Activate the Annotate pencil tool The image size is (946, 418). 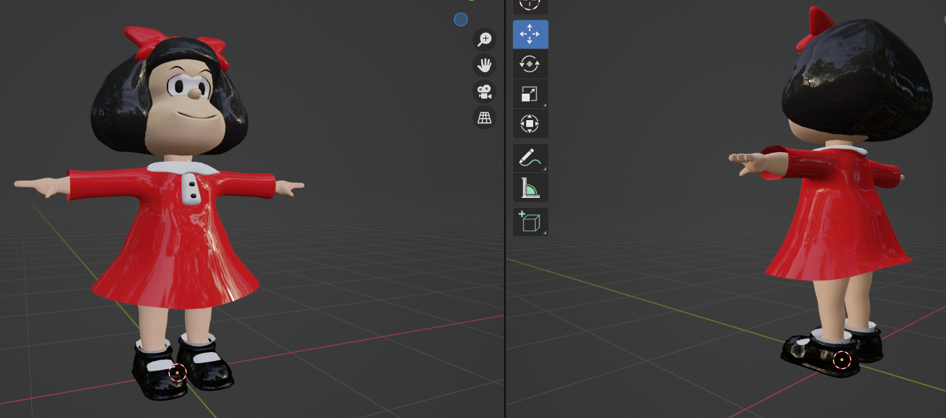[530, 158]
